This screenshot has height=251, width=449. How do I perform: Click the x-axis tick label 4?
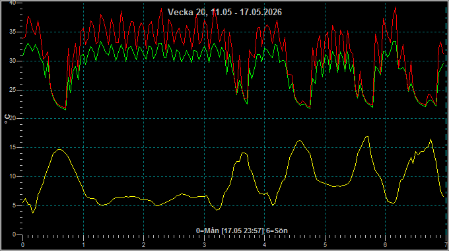tap(264, 245)
